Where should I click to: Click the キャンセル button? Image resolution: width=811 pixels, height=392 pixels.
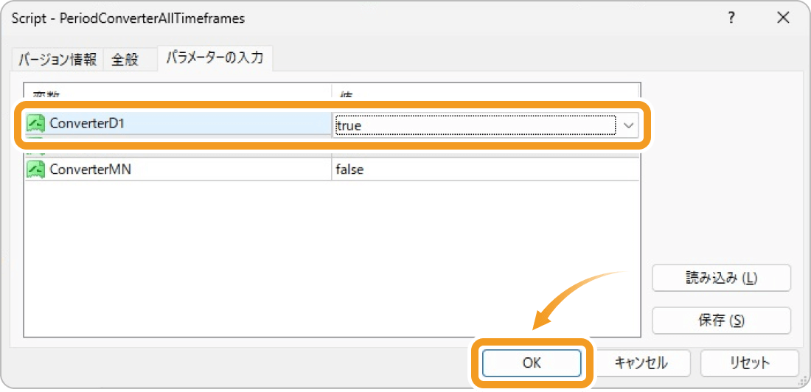641,363
